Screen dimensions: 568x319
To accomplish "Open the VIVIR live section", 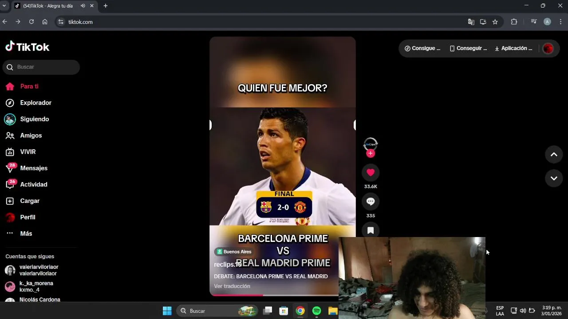I will pos(20,152).
